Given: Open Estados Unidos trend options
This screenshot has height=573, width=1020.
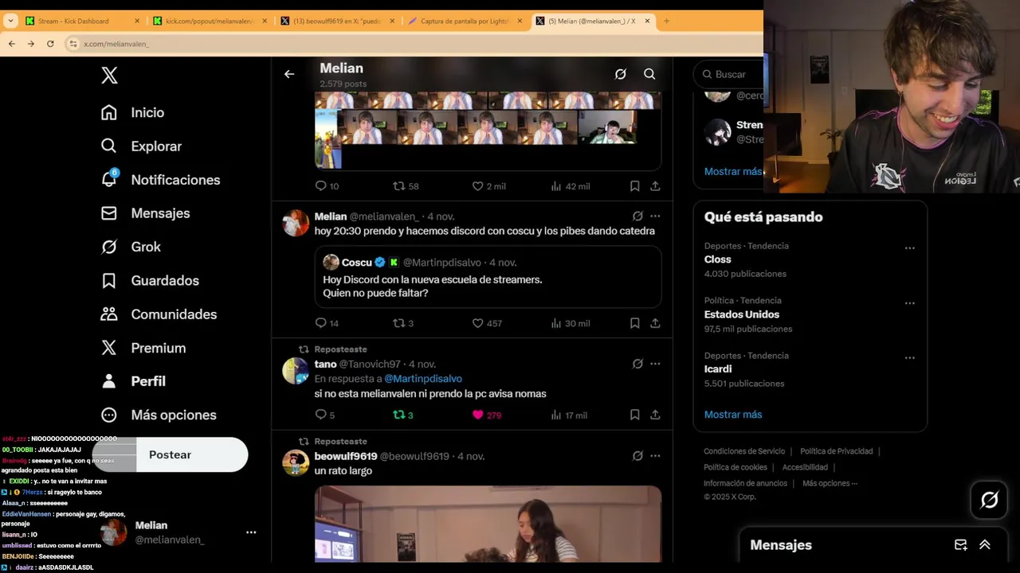Looking at the screenshot, I should (909, 302).
